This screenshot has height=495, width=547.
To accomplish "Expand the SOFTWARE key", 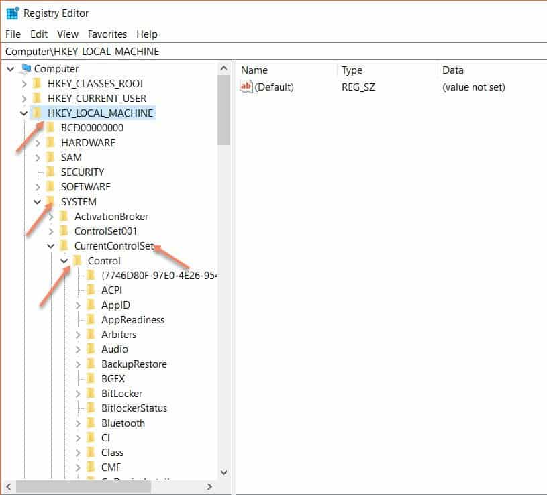I will click(x=38, y=187).
